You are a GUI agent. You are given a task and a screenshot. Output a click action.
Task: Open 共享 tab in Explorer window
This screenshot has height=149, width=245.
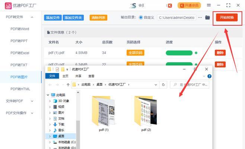(x=78, y=76)
